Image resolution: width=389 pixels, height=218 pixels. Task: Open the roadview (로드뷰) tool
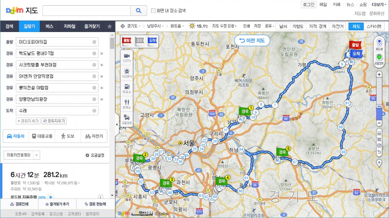click(379, 45)
